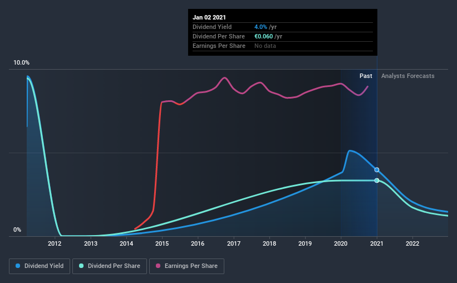Viewport: 457px width, 283px height.
Task: Click the teal dot in Dividend Per Share legend
Action: coord(81,266)
